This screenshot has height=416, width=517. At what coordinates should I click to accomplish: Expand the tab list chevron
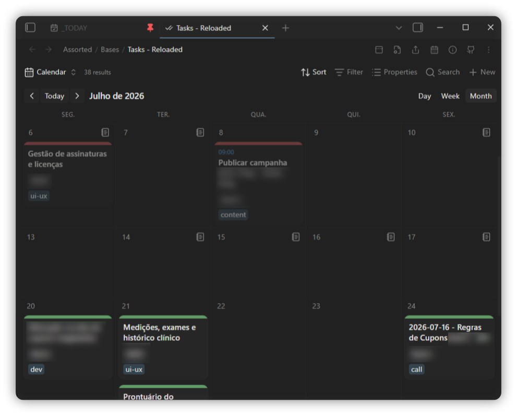(399, 28)
